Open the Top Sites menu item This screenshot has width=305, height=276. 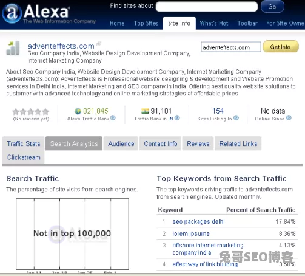coord(146,23)
